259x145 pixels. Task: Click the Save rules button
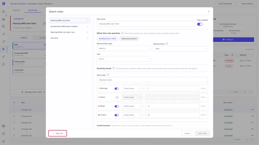coord(202,133)
